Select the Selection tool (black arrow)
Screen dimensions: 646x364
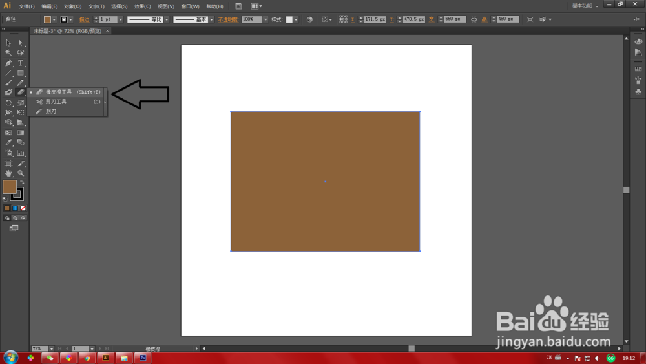(8, 43)
